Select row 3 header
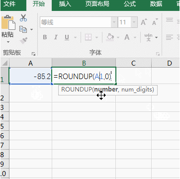180x179 pixels. point(4,107)
